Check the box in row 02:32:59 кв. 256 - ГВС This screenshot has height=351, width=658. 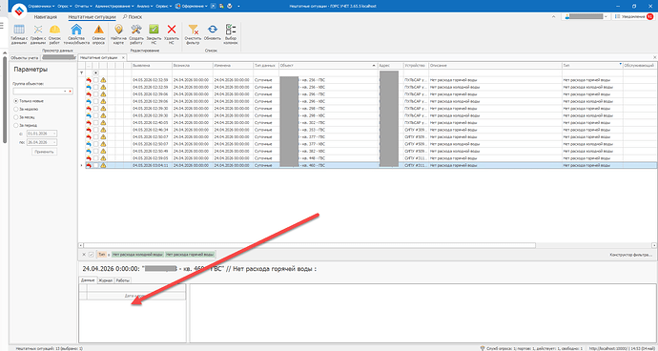96,80
